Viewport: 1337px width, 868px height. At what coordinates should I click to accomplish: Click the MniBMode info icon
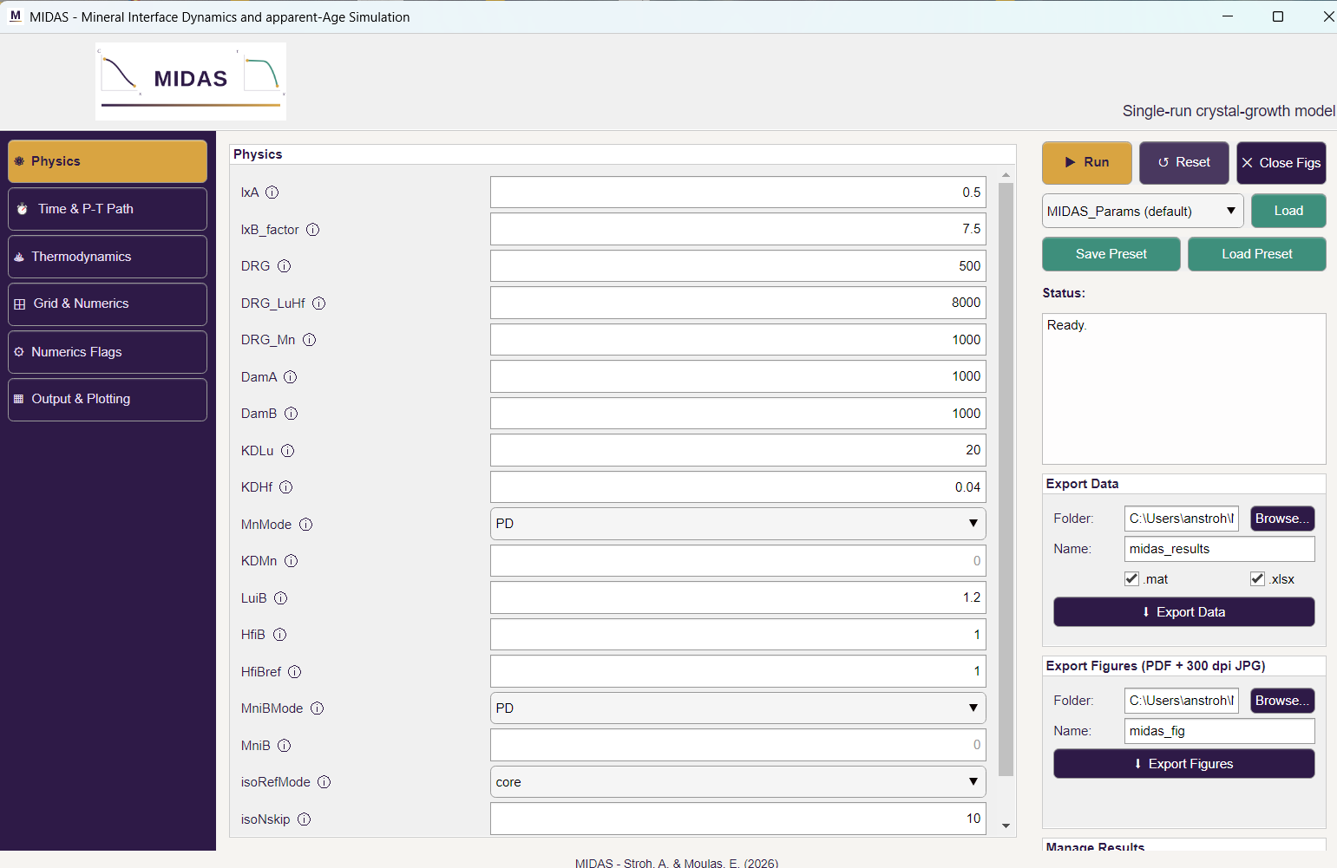317,708
